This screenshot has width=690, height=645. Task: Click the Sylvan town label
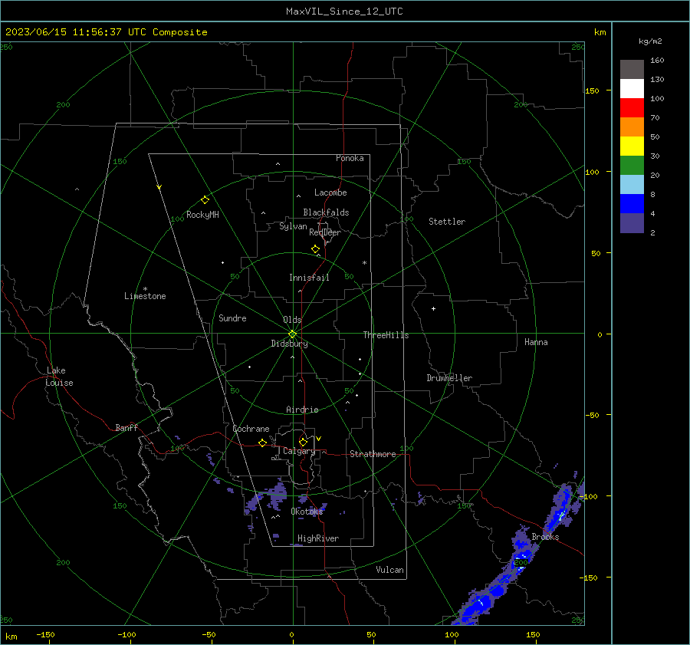click(x=293, y=226)
